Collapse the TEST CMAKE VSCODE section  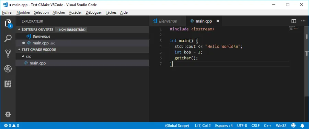tap(82, 50)
